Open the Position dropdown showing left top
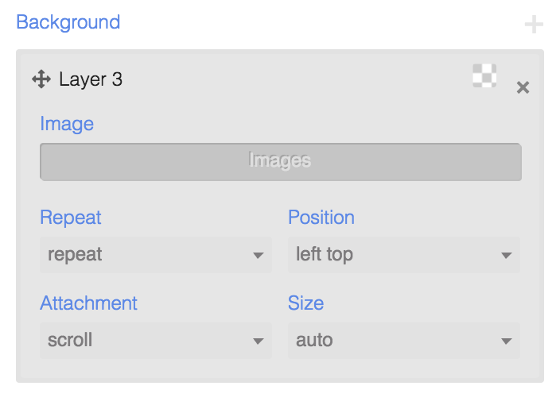This screenshot has width=560, height=405. [404, 255]
